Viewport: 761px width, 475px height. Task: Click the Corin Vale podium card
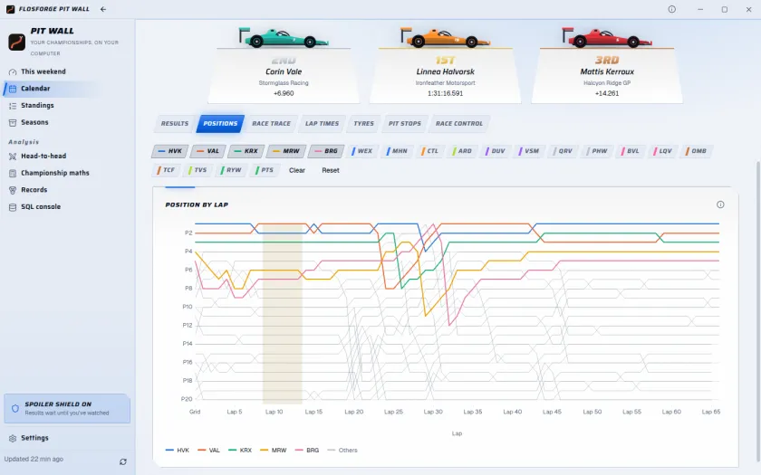(284, 76)
